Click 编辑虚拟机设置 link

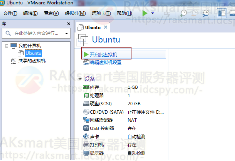105,62
